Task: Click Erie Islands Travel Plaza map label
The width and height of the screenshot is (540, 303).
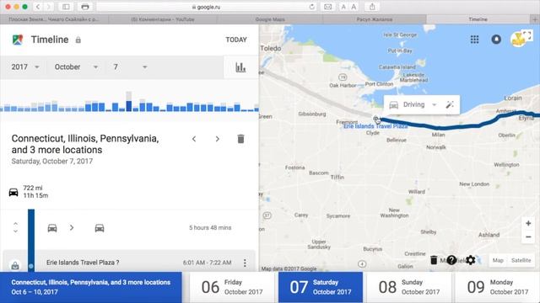Action: [x=375, y=126]
